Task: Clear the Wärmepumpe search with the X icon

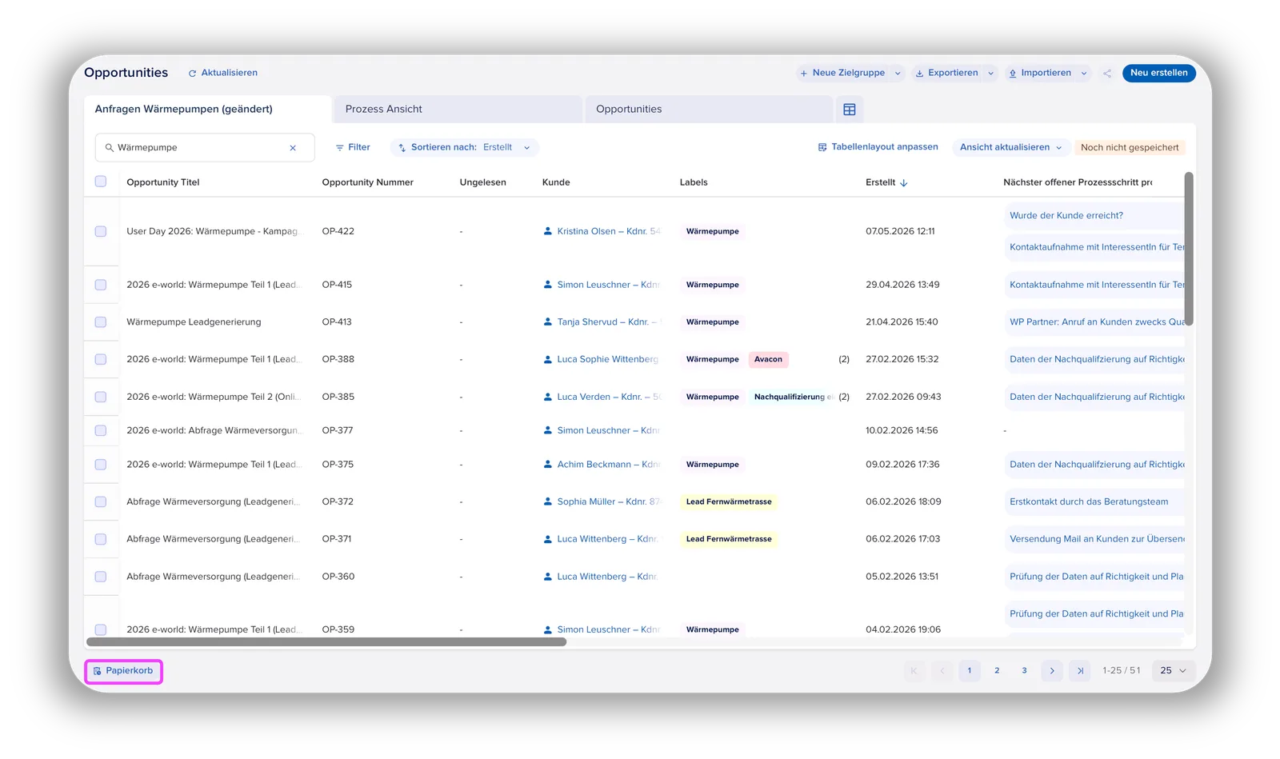Action: tap(293, 148)
